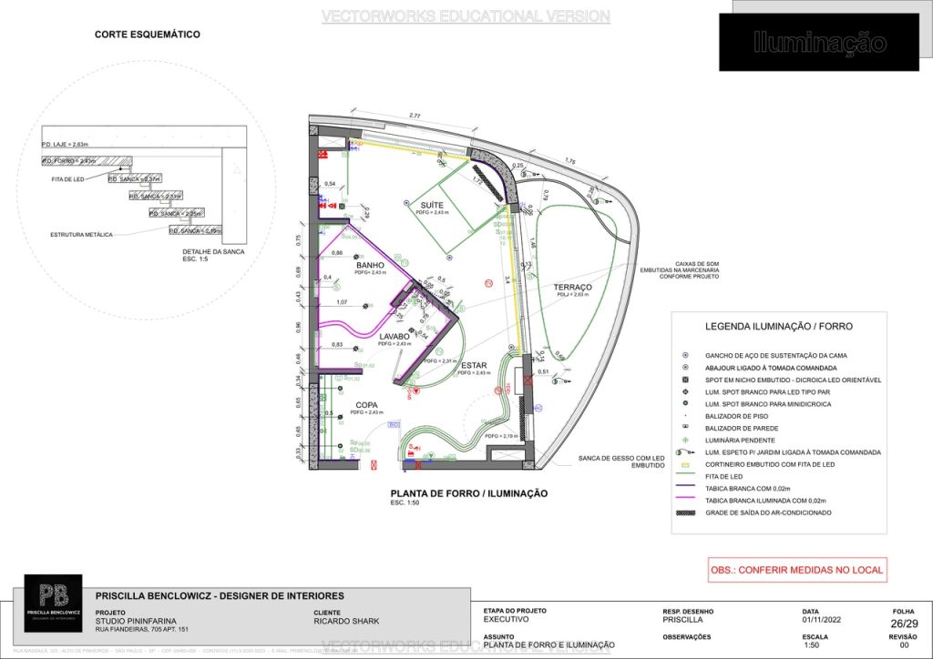The image size is (933, 659).
Task: Click the legend symbol for Spot branco minidicroica
Action: (x=685, y=403)
